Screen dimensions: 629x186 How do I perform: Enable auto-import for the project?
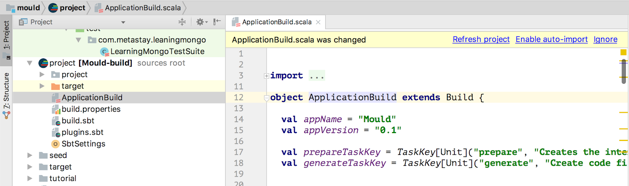pos(551,40)
